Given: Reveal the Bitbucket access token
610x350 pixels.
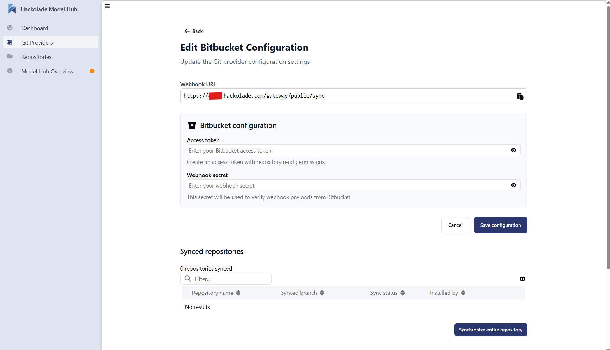Looking at the screenshot, I should click(x=513, y=150).
